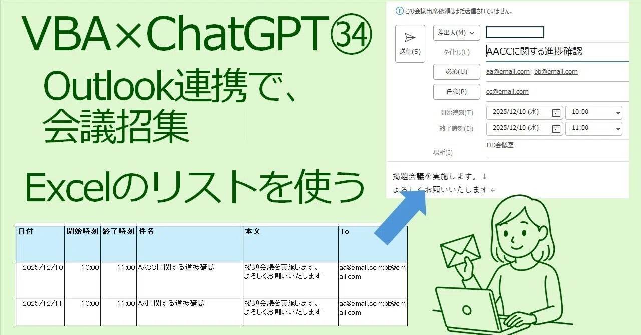641x335 pixels.
Task: Select the body text cell in the 2025/12/10 row
Action: (290, 280)
